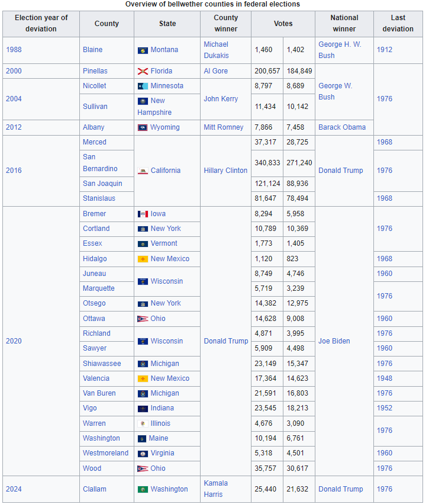Open the 2016 election year link

coord(14,171)
